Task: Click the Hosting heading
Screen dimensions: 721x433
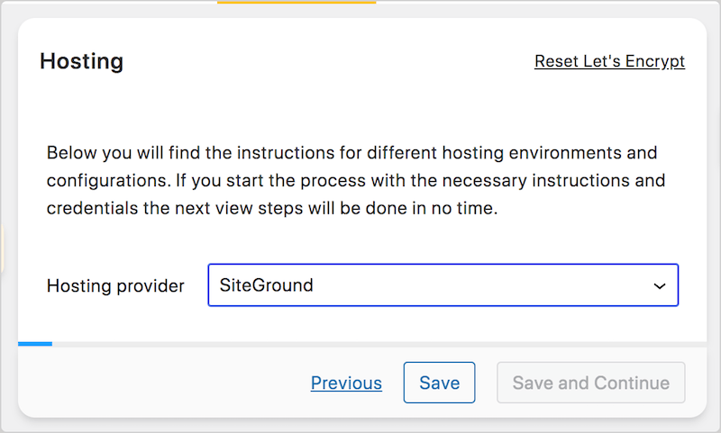Action: click(82, 61)
